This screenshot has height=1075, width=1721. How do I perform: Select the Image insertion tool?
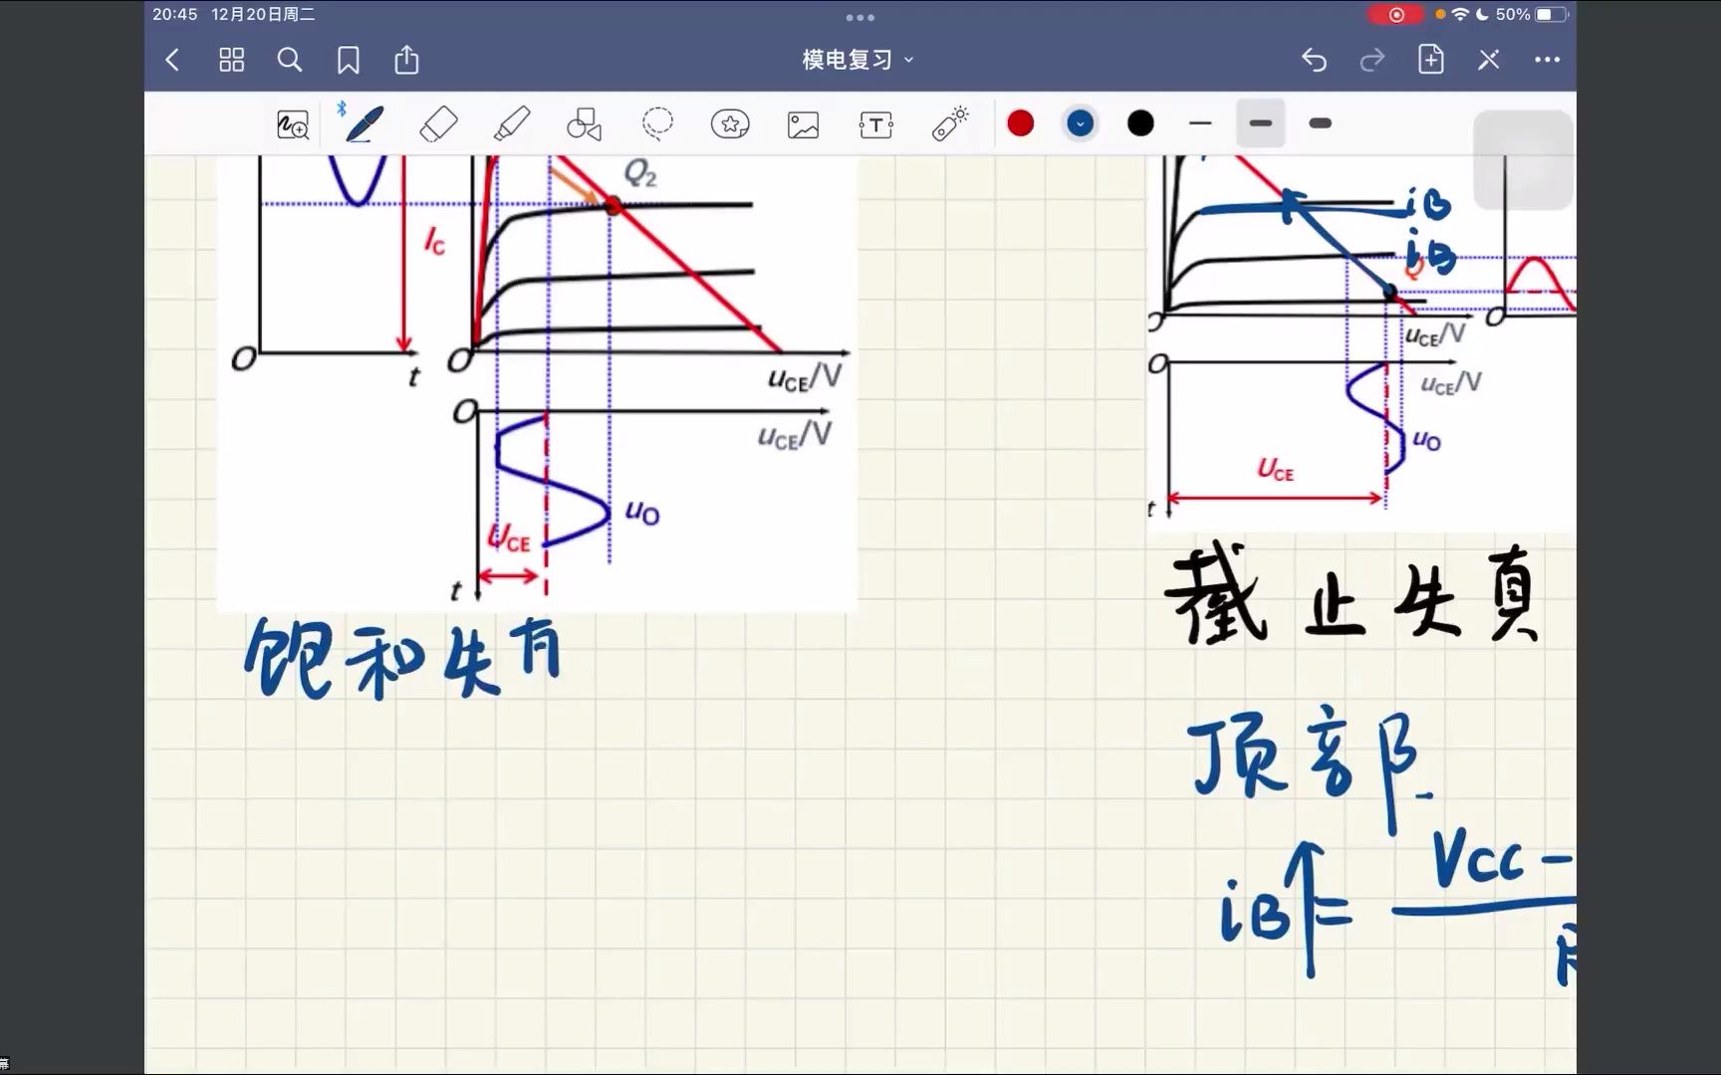(803, 124)
